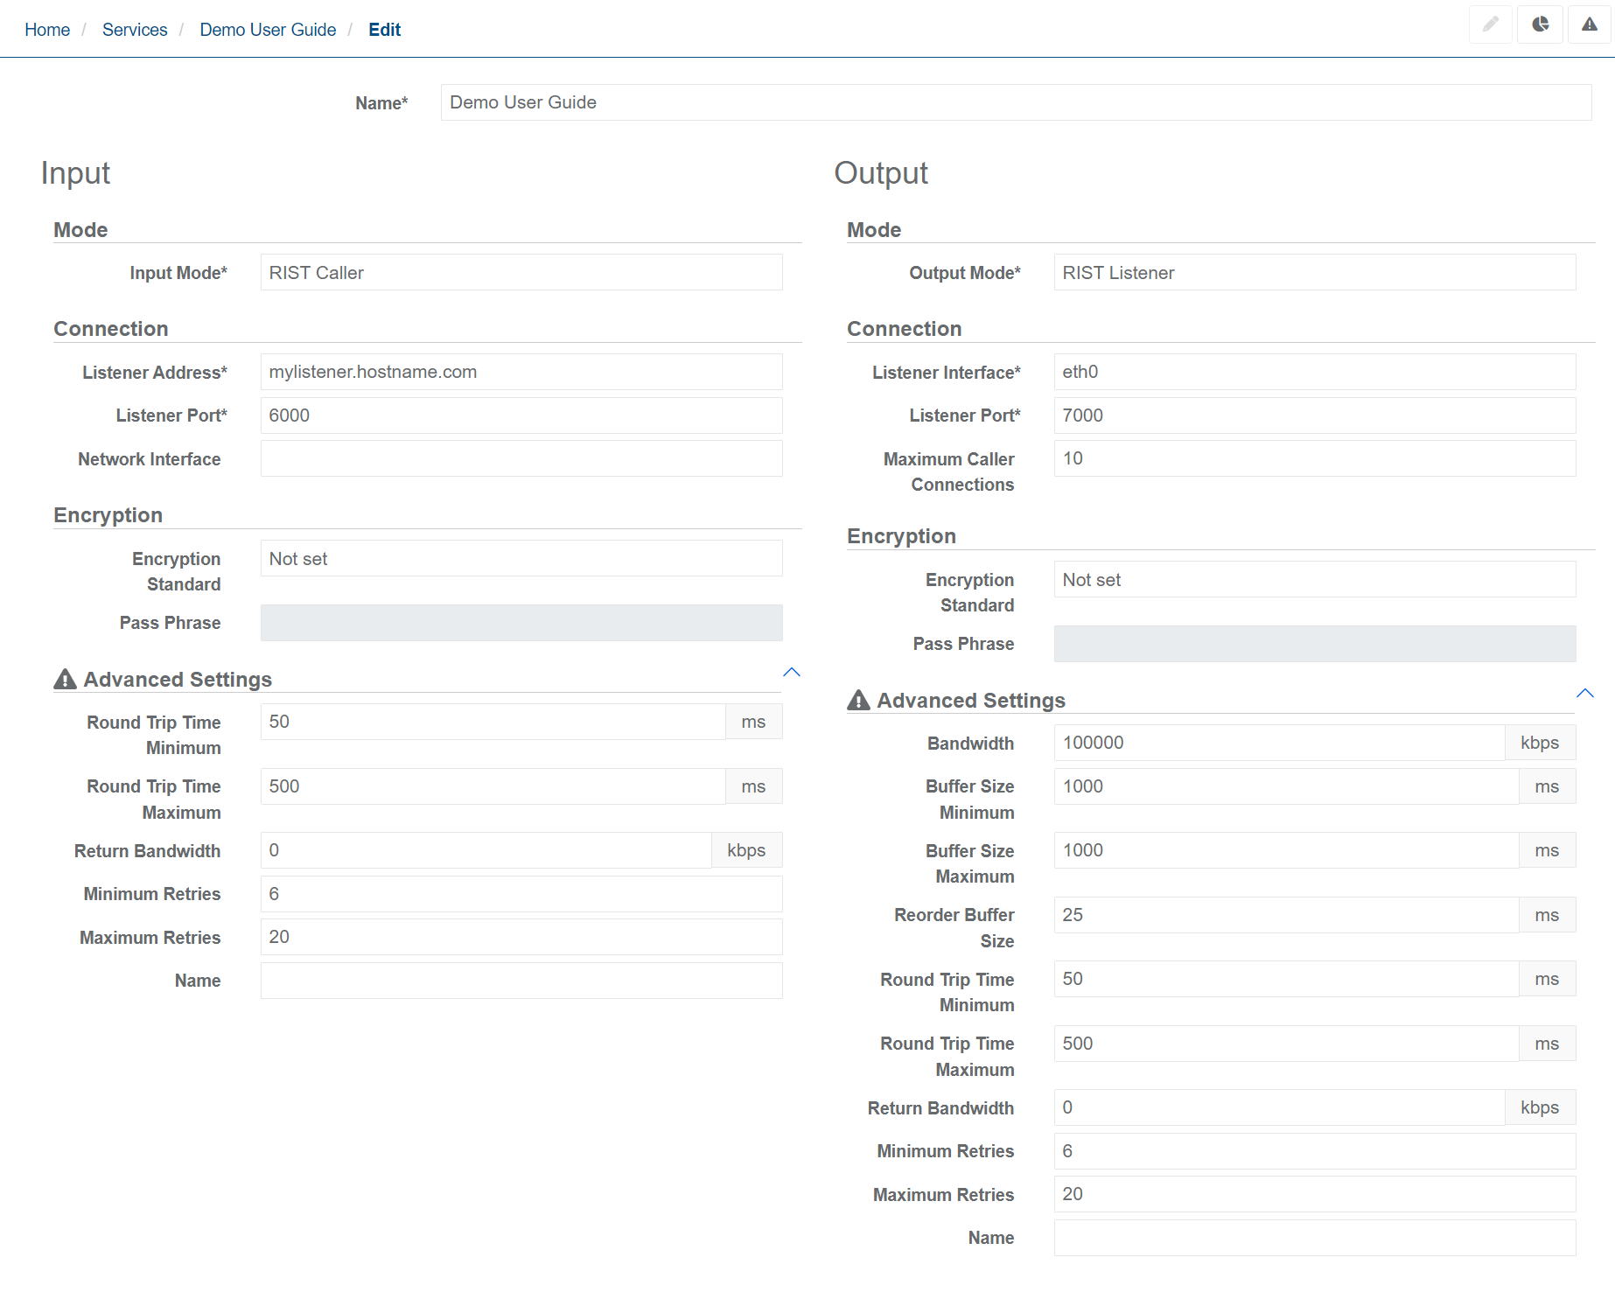Select the Listener Interface eth0 field
The height and width of the screenshot is (1313, 1615).
[x=1314, y=372]
